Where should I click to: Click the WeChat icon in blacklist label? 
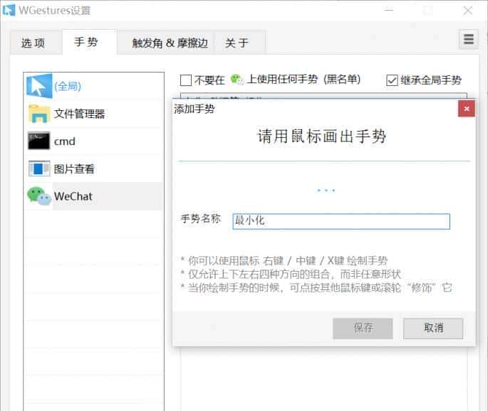click(x=237, y=80)
